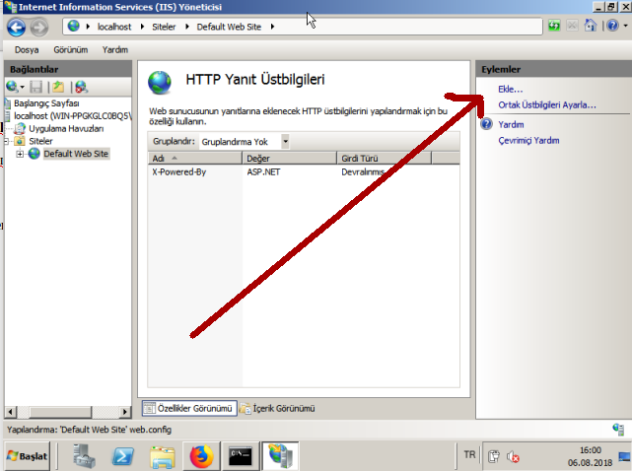Click localhost in the breadcrumb
Screen dimensions: 632x471
pyautogui.click(x=114, y=27)
